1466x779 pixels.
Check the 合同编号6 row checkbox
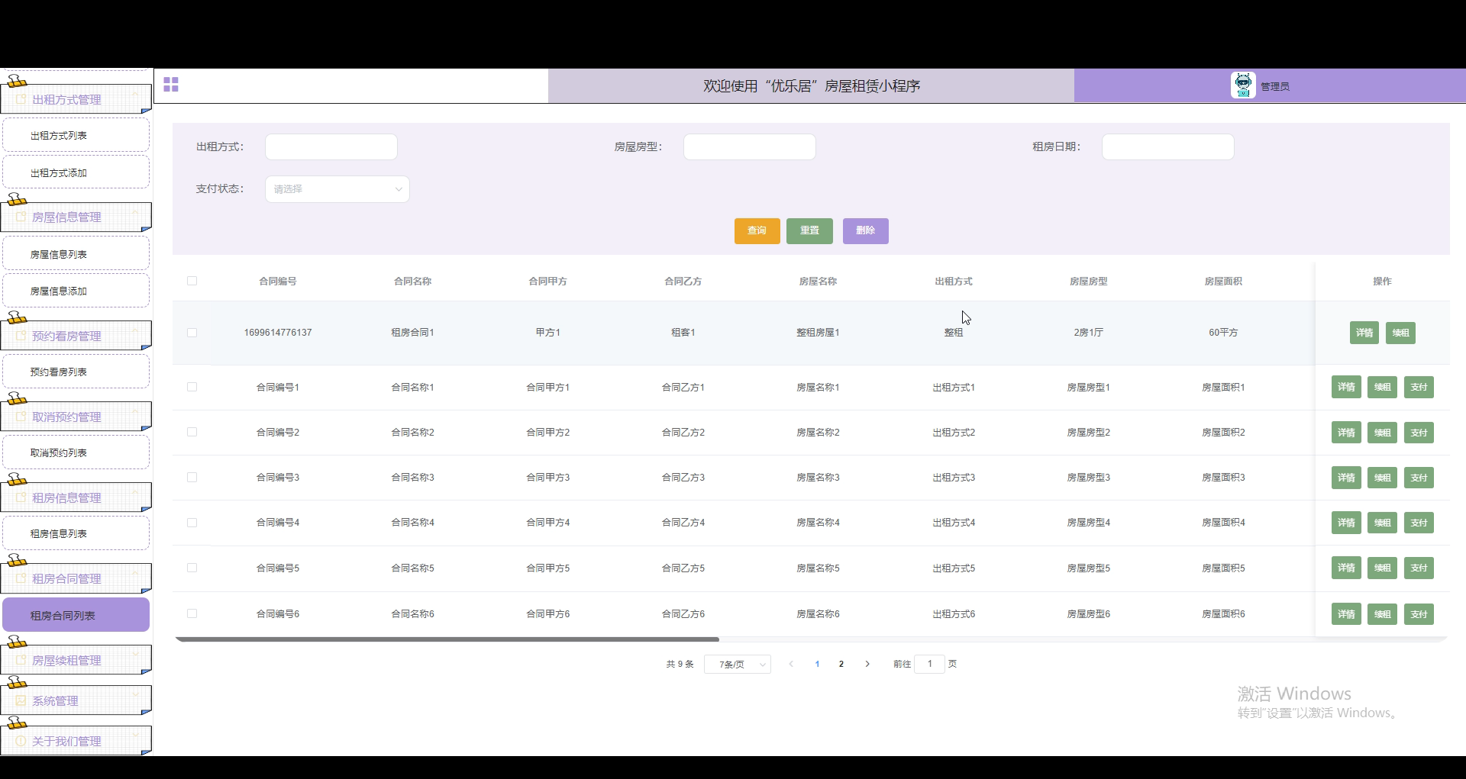click(x=192, y=613)
